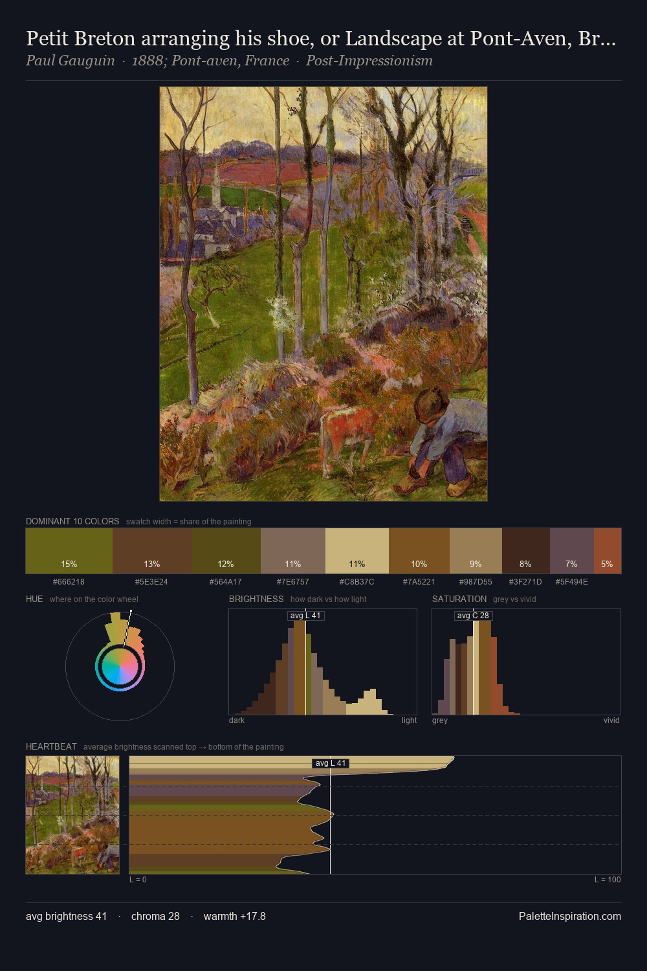Click the artist name 'Paul Gauguin'
Image resolution: width=647 pixels, height=971 pixels.
point(71,61)
